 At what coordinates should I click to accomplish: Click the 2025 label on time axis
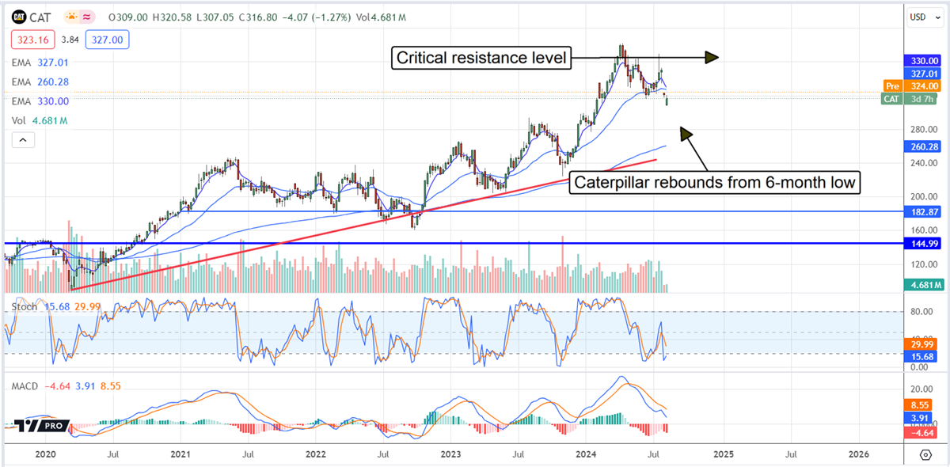pos(723,454)
